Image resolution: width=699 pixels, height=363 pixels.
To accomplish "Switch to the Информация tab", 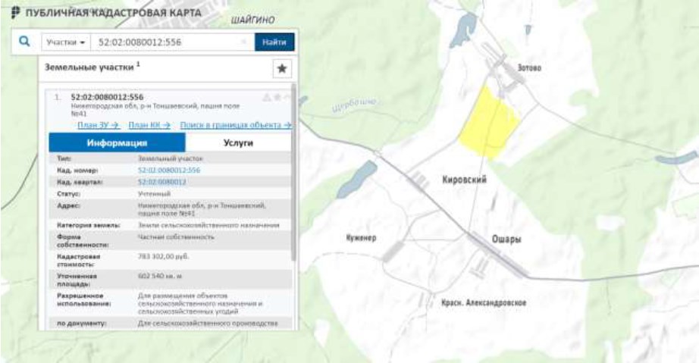I will [117, 143].
